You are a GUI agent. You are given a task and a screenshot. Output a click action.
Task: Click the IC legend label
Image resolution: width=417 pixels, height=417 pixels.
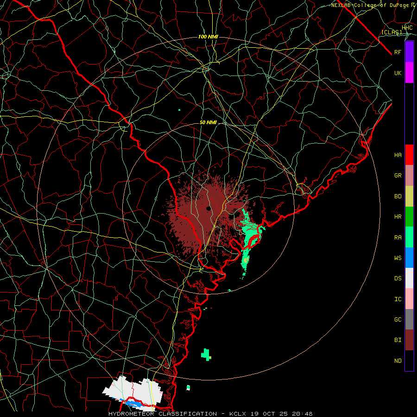[398, 299]
